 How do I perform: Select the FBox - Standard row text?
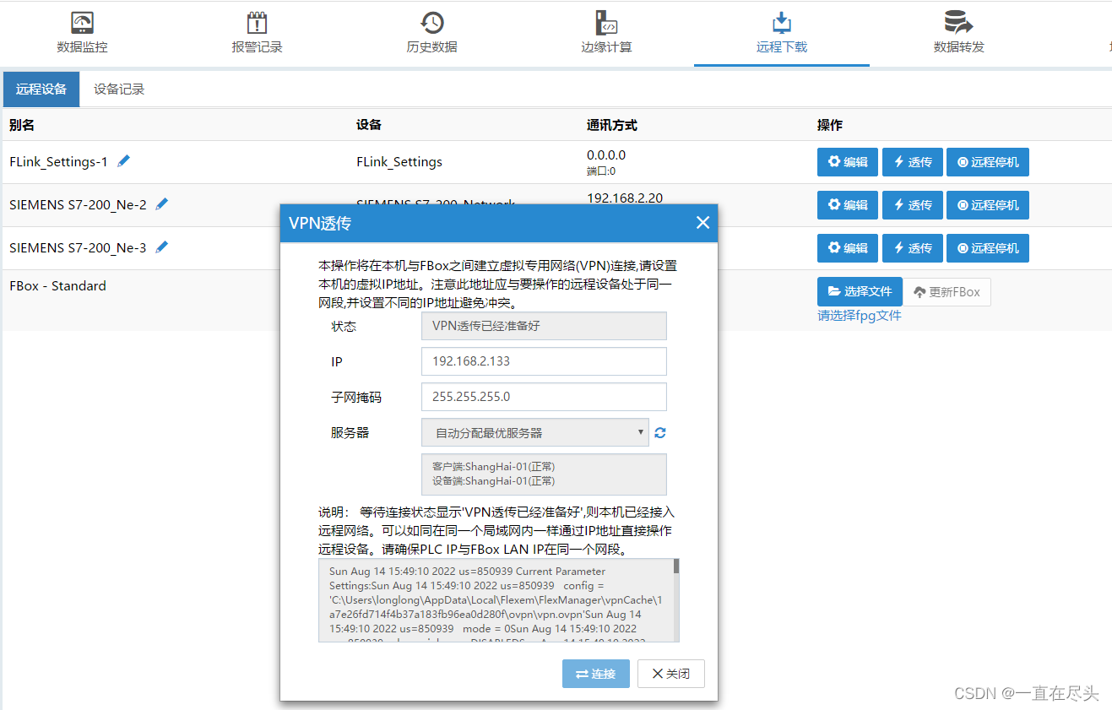pos(57,286)
